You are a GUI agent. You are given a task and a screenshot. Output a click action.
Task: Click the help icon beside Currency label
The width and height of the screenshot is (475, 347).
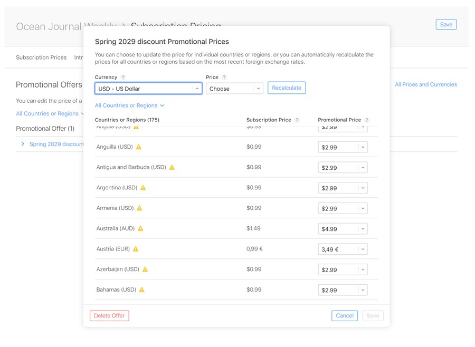pos(123,78)
